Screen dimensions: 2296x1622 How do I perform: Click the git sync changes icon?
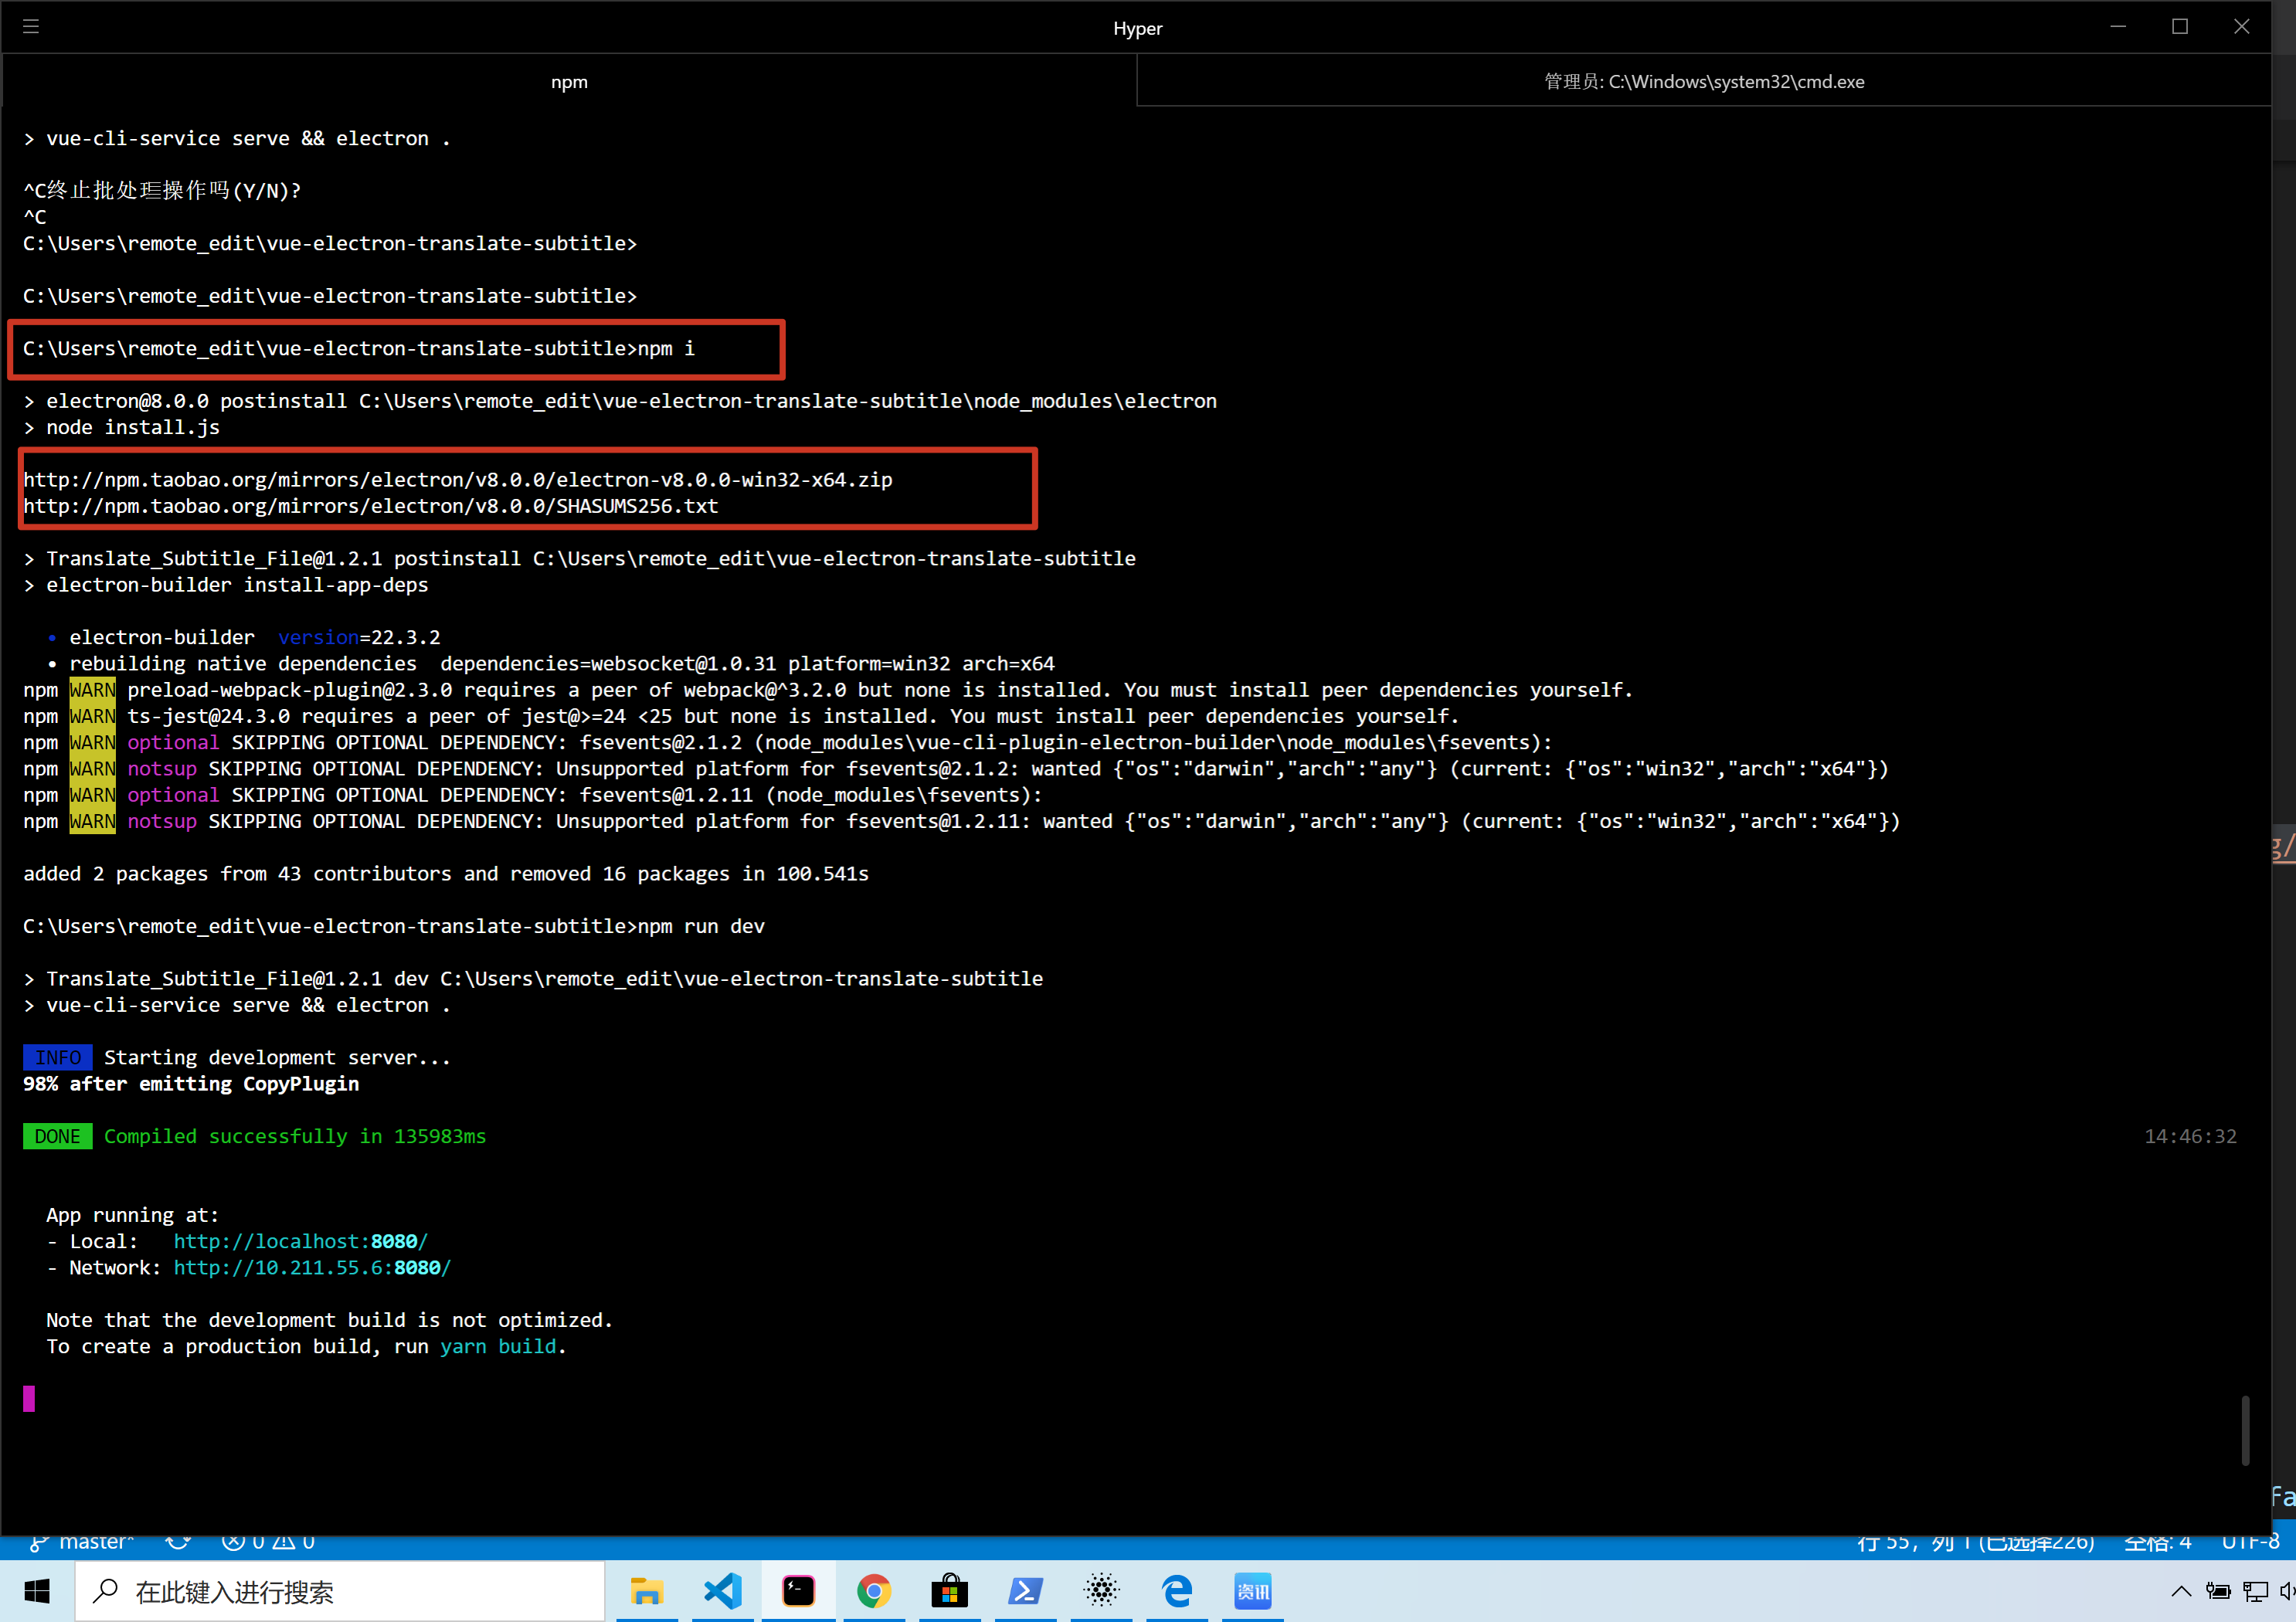(x=178, y=1543)
